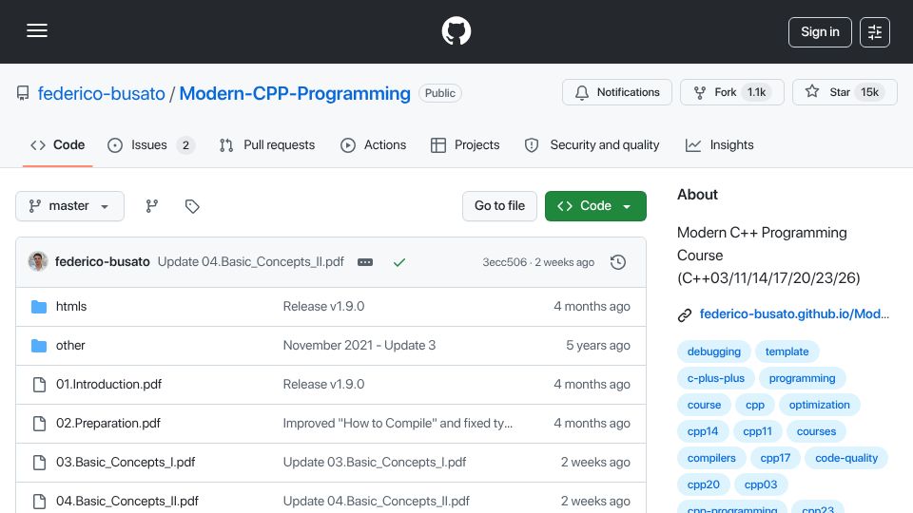Select the code-quality topic tag
Image resolution: width=913 pixels, height=513 pixels.
(846, 458)
